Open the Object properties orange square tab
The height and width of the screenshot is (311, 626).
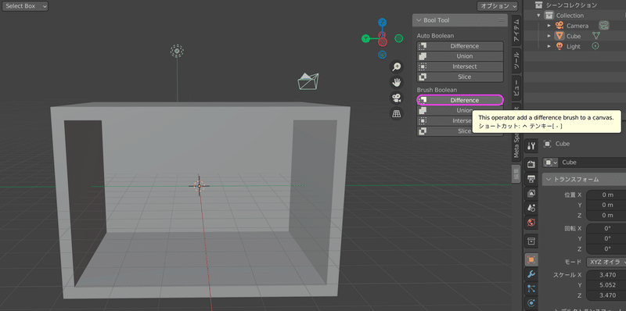click(531, 259)
